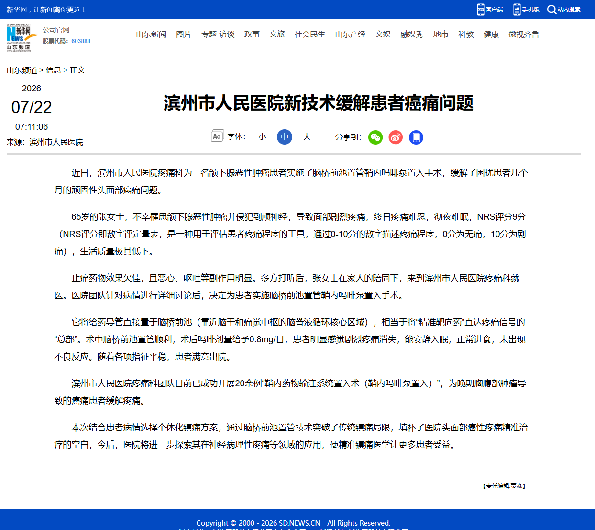
Task: Open the 科教 menu item
Action: point(466,34)
